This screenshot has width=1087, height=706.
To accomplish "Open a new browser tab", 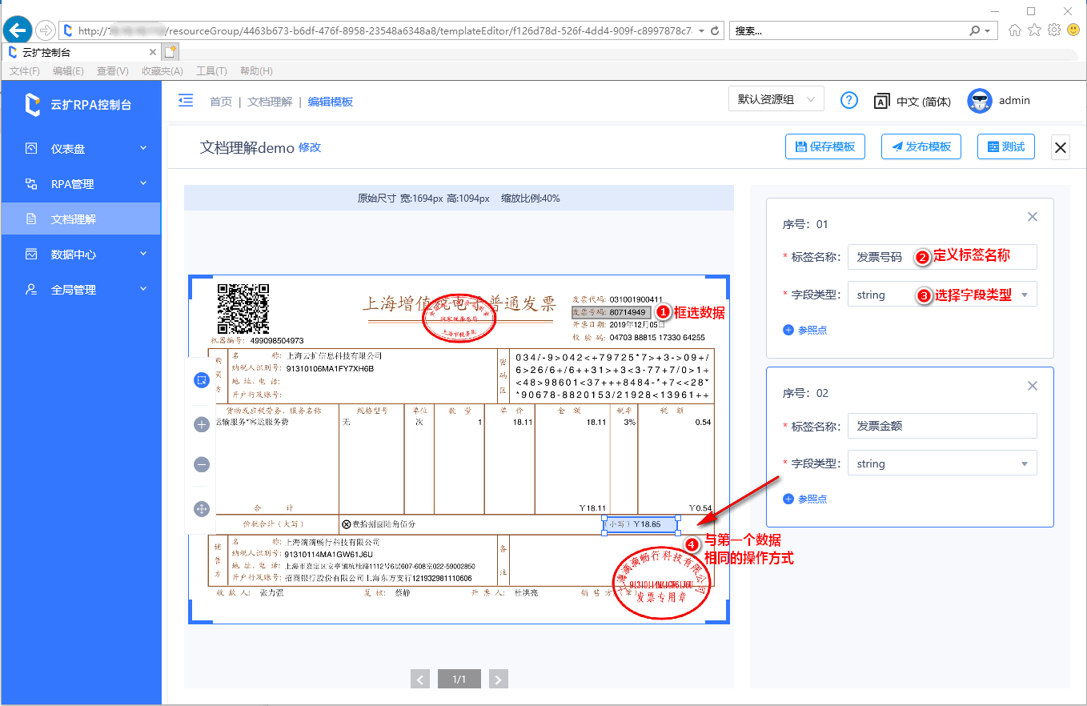I will pos(170,52).
